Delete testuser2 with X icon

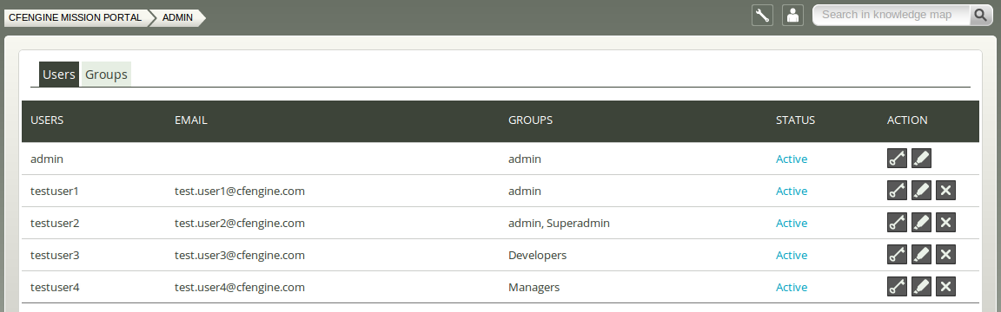[x=945, y=222]
